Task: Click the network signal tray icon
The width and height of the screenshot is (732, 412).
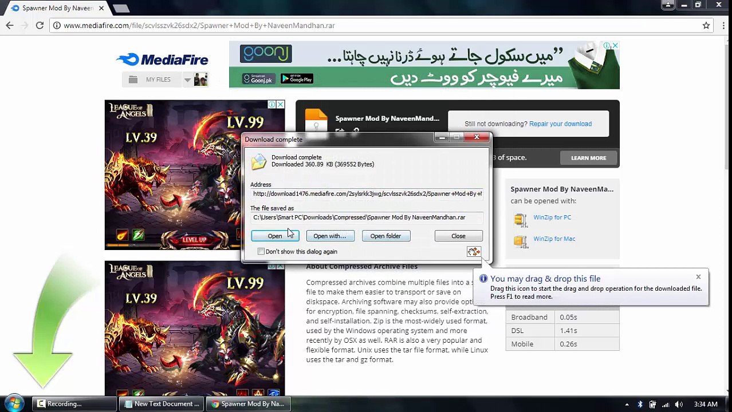Action: pos(665,404)
